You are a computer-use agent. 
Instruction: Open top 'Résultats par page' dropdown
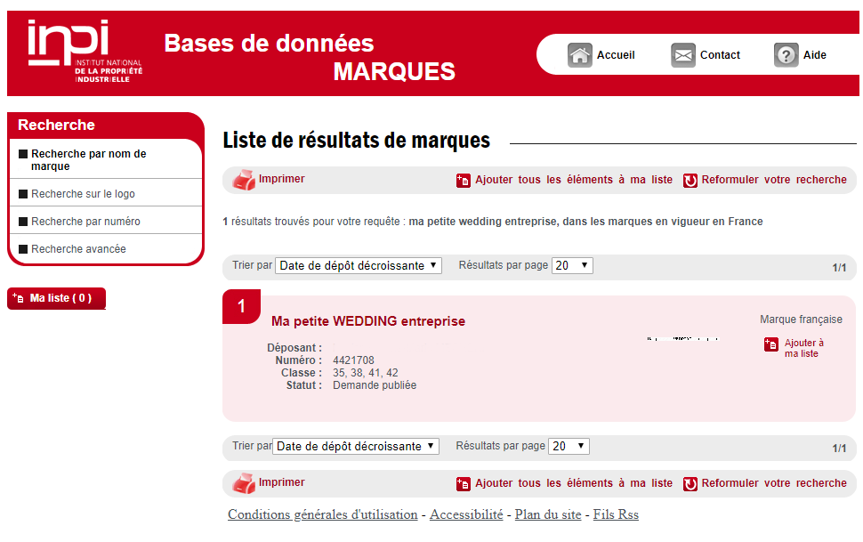(572, 265)
